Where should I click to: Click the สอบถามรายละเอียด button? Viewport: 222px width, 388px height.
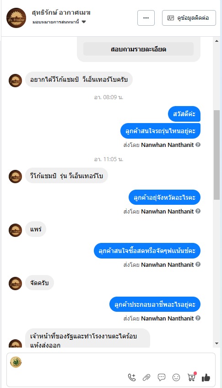[138, 49]
